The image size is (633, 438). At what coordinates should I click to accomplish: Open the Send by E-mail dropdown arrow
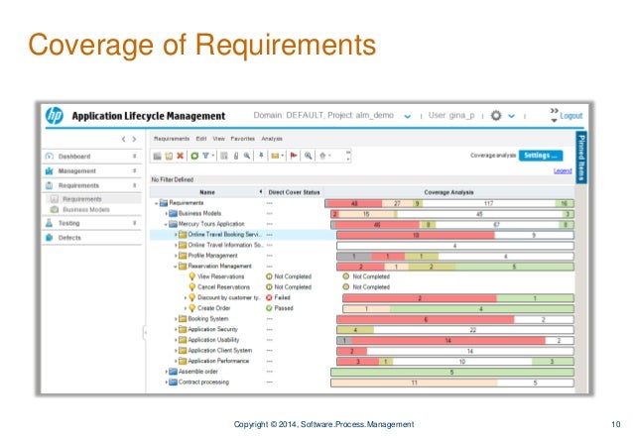[282, 156]
